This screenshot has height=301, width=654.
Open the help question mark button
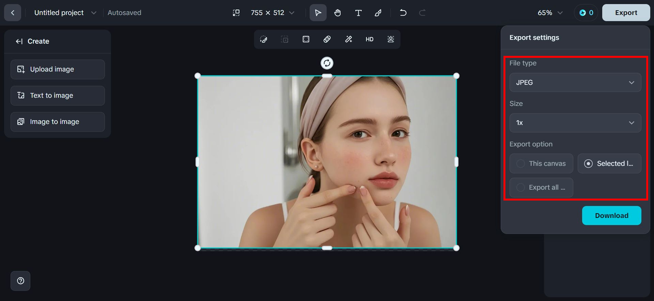point(20,281)
